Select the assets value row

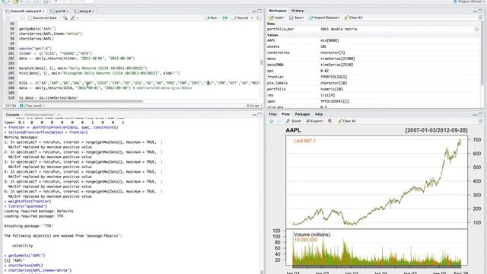(x=373, y=46)
